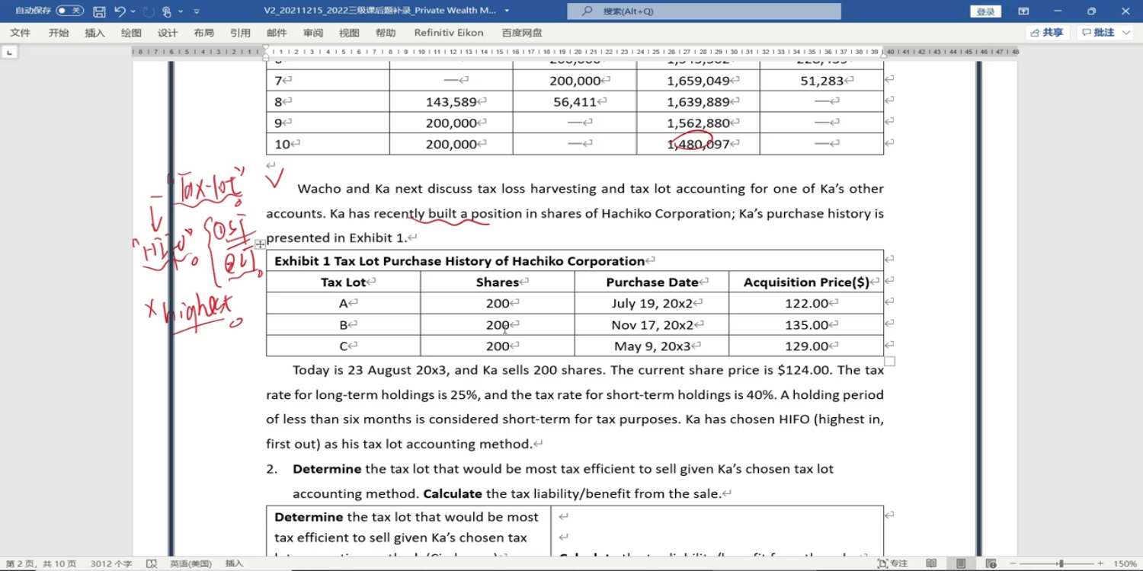Click the Undo arrow icon

[x=120, y=11]
